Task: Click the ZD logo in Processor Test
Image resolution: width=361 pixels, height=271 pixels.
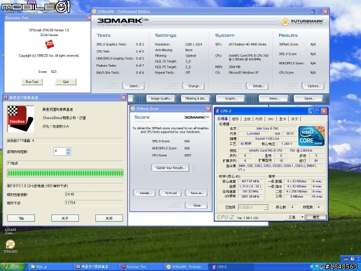Action: [50, 44]
